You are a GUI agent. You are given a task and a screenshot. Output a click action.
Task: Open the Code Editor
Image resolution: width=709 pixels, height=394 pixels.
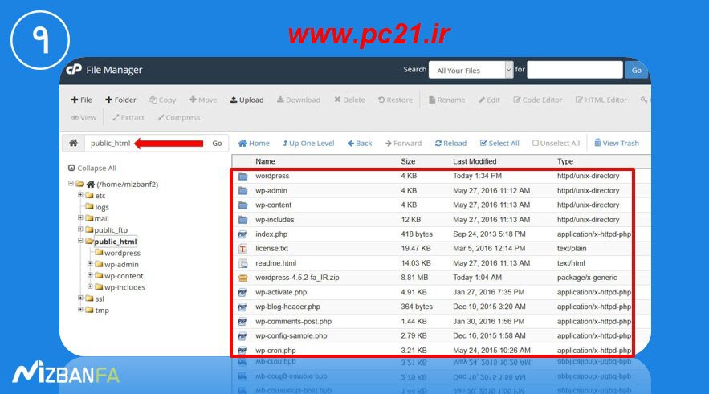point(538,100)
